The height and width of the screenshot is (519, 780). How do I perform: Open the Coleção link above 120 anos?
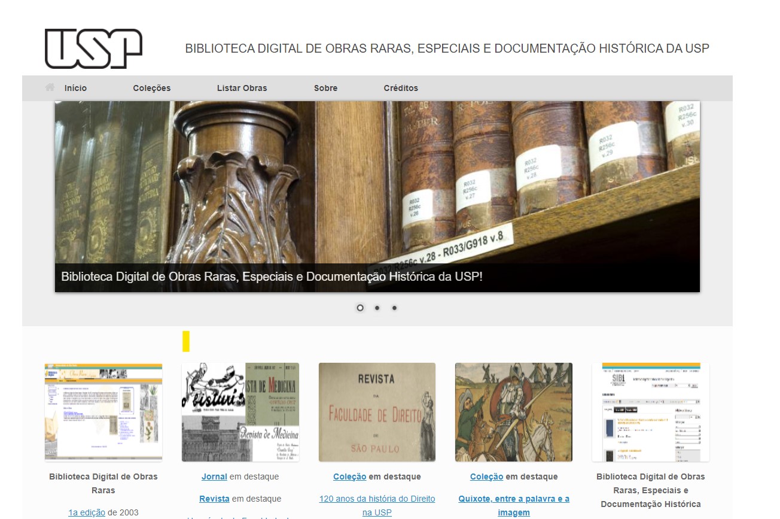(x=350, y=476)
